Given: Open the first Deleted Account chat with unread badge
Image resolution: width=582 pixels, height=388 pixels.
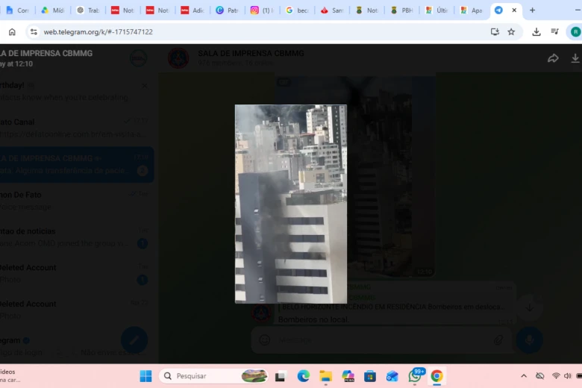Looking at the screenshot, I should [76, 273].
